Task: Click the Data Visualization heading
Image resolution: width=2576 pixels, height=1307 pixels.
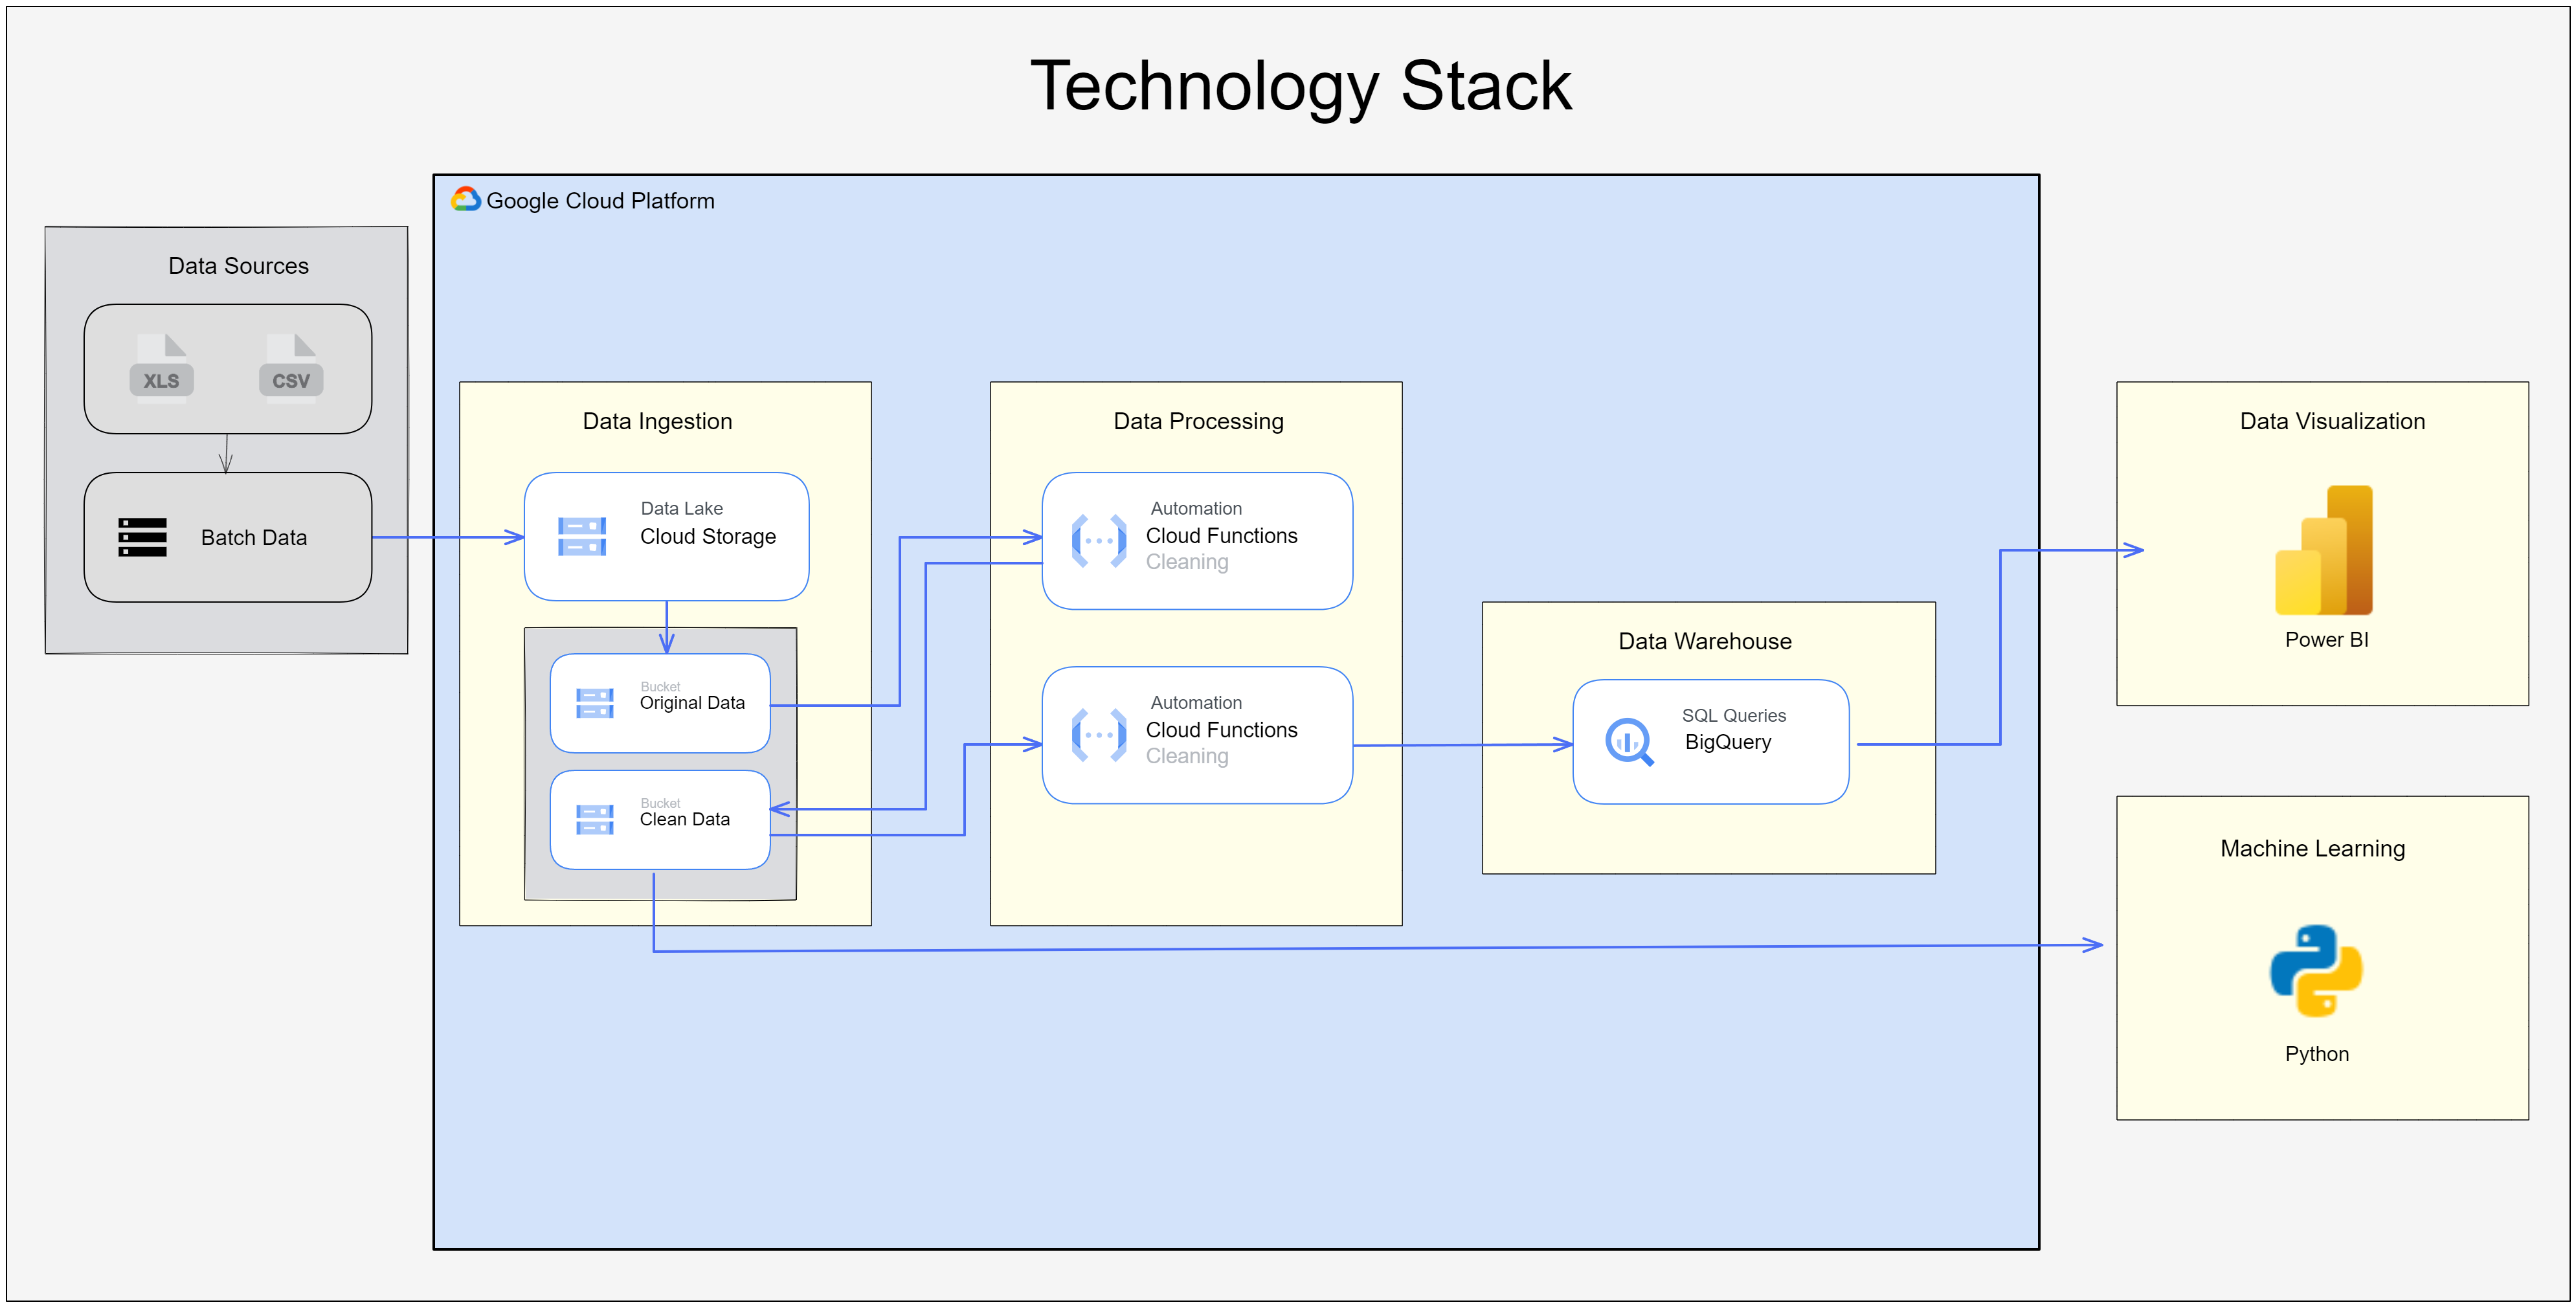Action: pyautogui.click(x=2331, y=421)
